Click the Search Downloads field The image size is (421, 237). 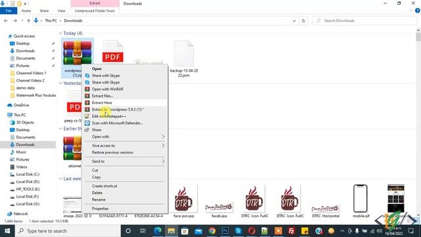(364, 20)
